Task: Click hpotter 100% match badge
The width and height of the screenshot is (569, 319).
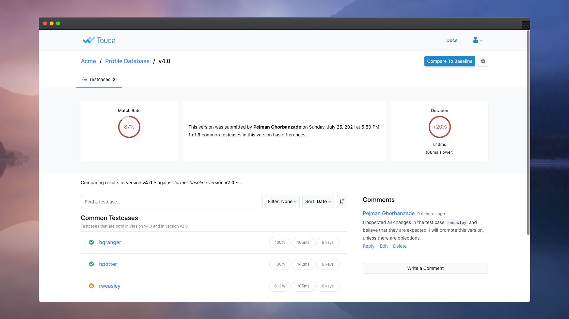Action: click(280, 264)
